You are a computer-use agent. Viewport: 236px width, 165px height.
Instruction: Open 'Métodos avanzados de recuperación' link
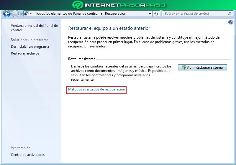click(96, 89)
